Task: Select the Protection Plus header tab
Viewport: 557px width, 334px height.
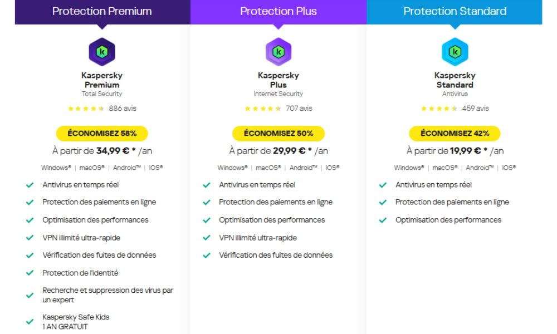Action: (278, 11)
